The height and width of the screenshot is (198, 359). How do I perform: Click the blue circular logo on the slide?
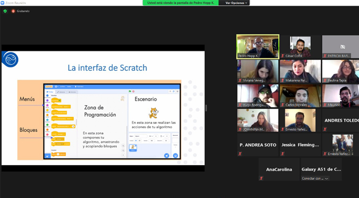coord(10,59)
